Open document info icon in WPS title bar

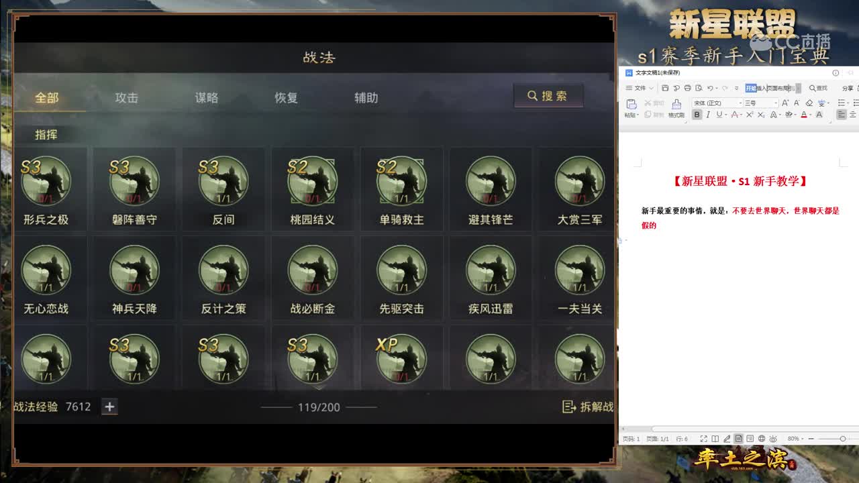(836, 73)
